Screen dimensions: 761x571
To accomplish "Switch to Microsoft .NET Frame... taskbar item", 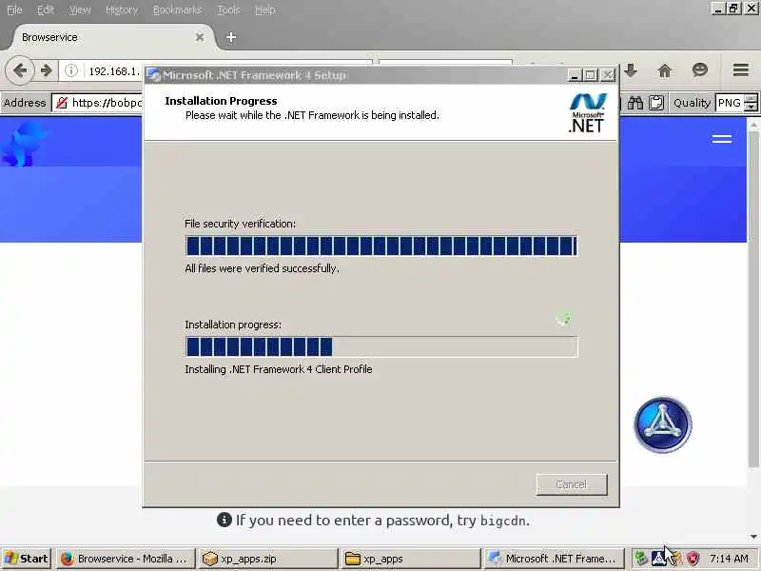I will (x=554, y=559).
